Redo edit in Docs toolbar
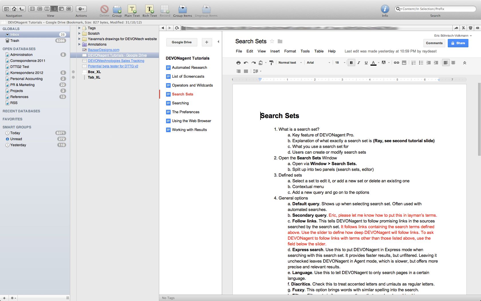Image resolution: width=481 pixels, height=301 pixels. pyautogui.click(x=253, y=62)
